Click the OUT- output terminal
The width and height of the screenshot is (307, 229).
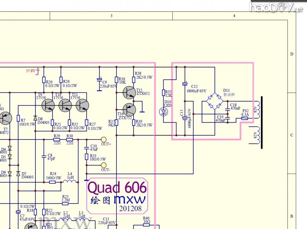pyautogui.click(x=103, y=165)
